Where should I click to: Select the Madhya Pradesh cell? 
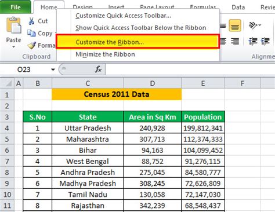click(88, 183)
